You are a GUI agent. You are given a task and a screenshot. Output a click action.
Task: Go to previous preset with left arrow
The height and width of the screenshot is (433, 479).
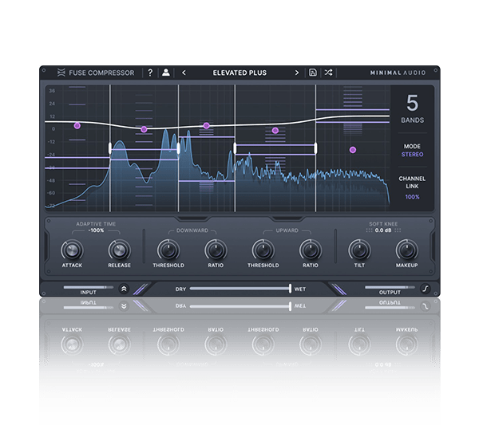coord(184,73)
